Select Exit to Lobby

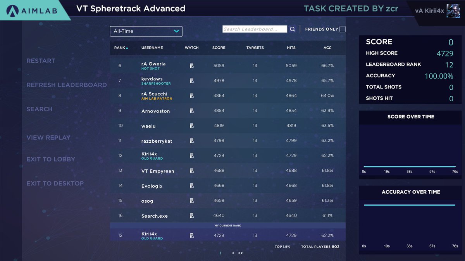coord(51,159)
